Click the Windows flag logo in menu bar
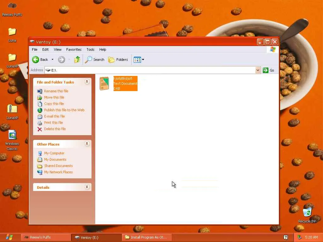 273,49
